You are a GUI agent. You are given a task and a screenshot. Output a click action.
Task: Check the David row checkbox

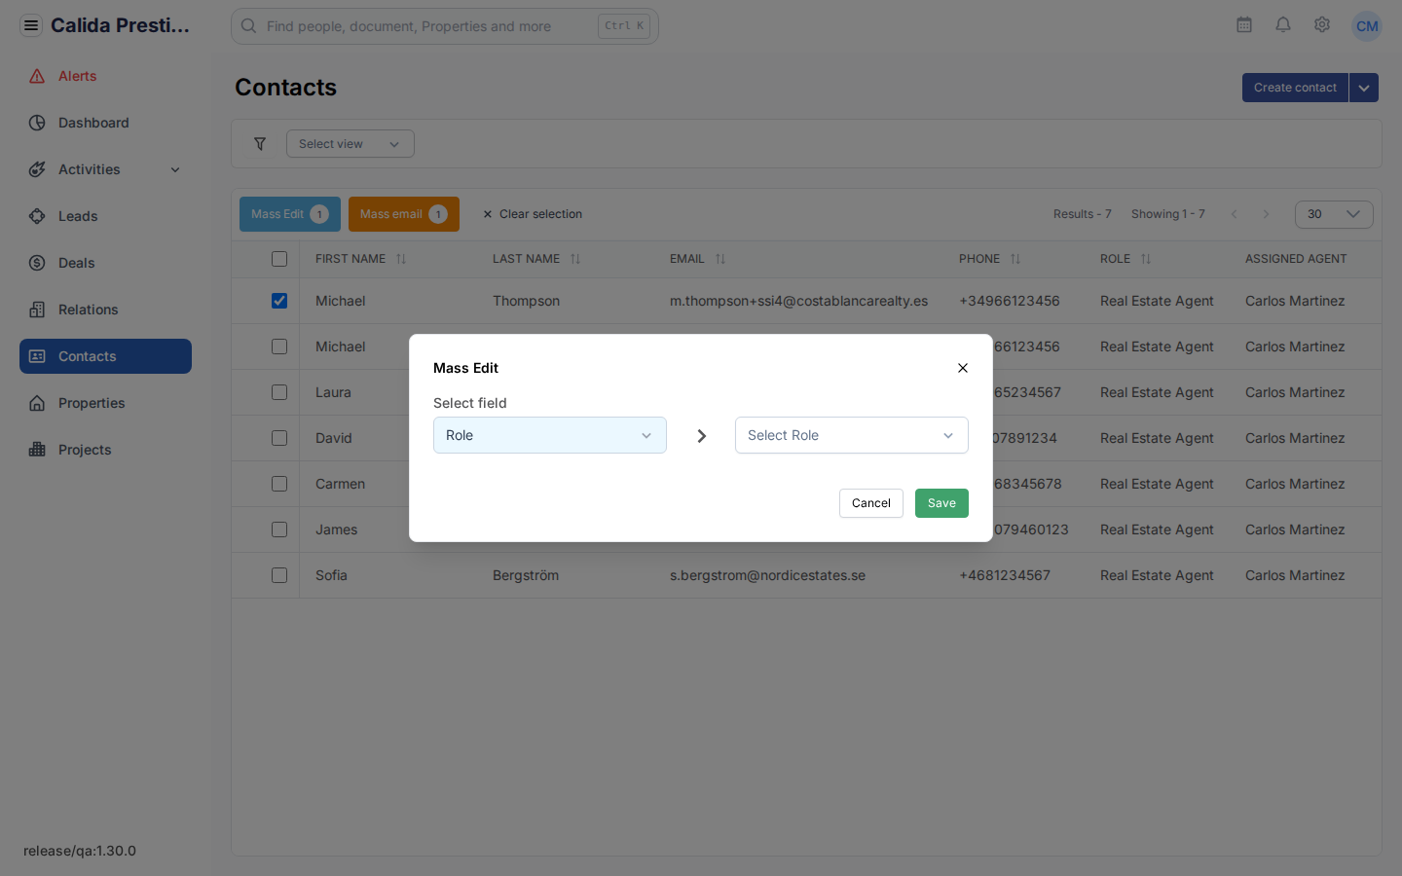tap(279, 438)
